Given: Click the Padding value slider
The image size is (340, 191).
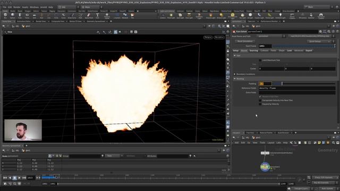Looking at the screenshot, I should [303, 84].
